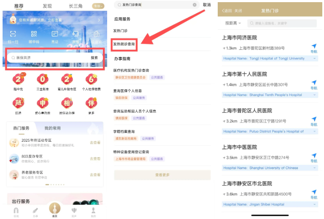
Task: Select 发热就诊查询 in application services
Action: pos(124,44)
